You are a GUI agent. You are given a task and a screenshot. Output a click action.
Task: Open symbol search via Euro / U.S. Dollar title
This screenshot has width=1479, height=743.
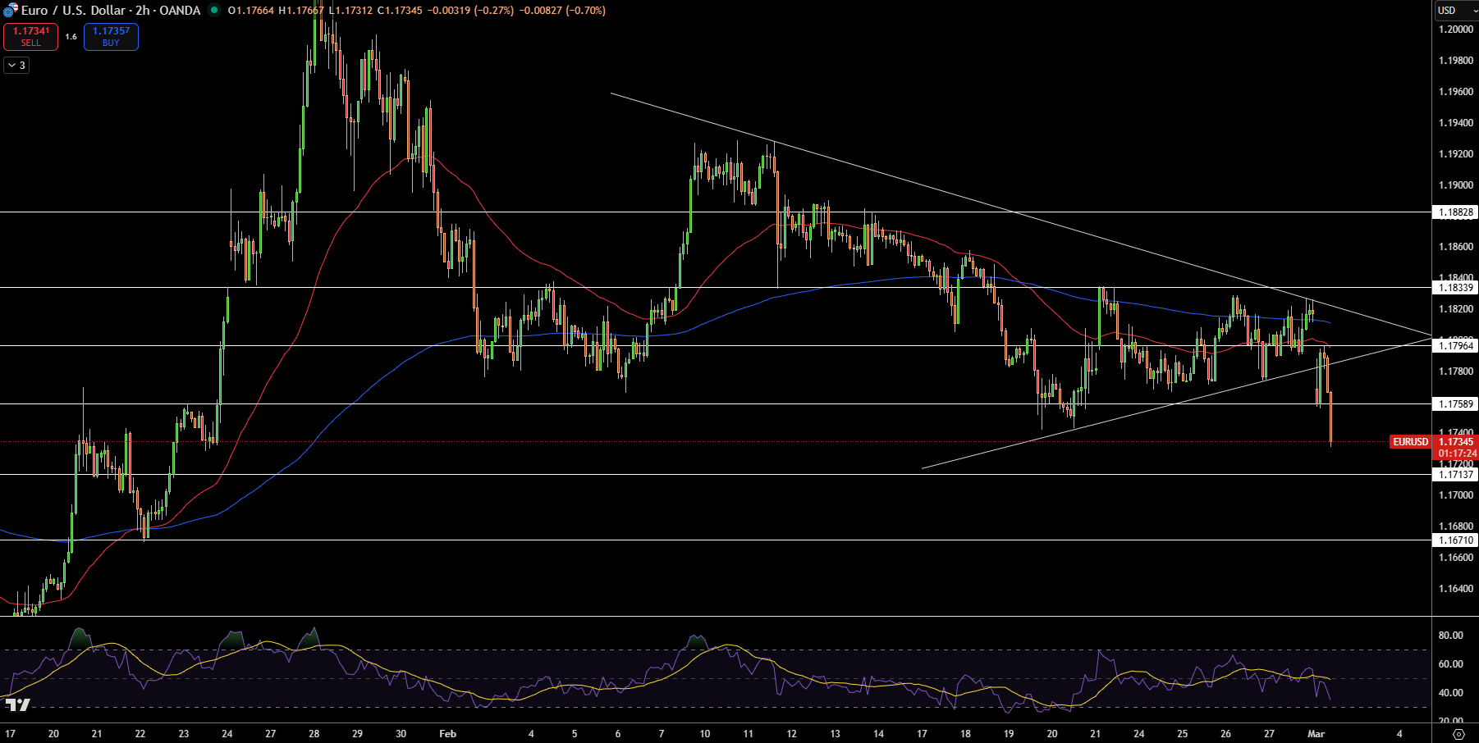pos(111,11)
